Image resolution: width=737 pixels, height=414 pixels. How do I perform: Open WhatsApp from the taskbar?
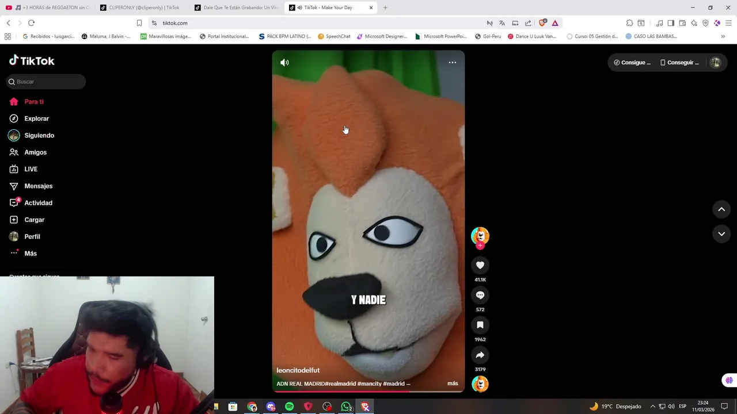pyautogui.click(x=346, y=407)
